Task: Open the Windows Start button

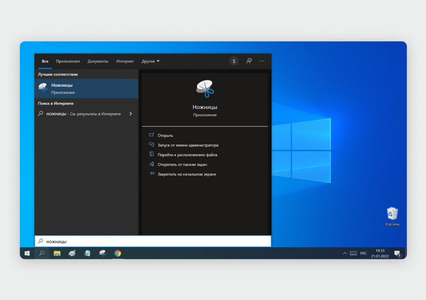Action: tap(27, 253)
